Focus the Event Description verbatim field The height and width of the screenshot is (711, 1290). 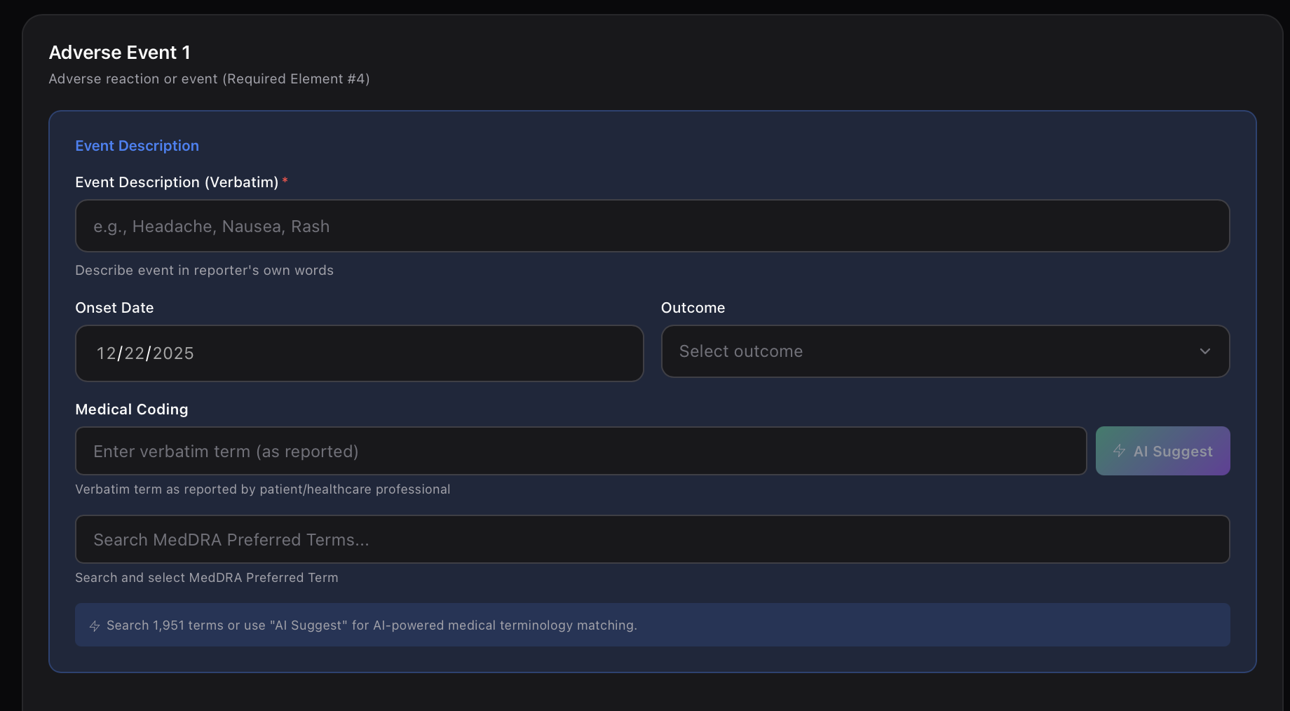coord(652,226)
